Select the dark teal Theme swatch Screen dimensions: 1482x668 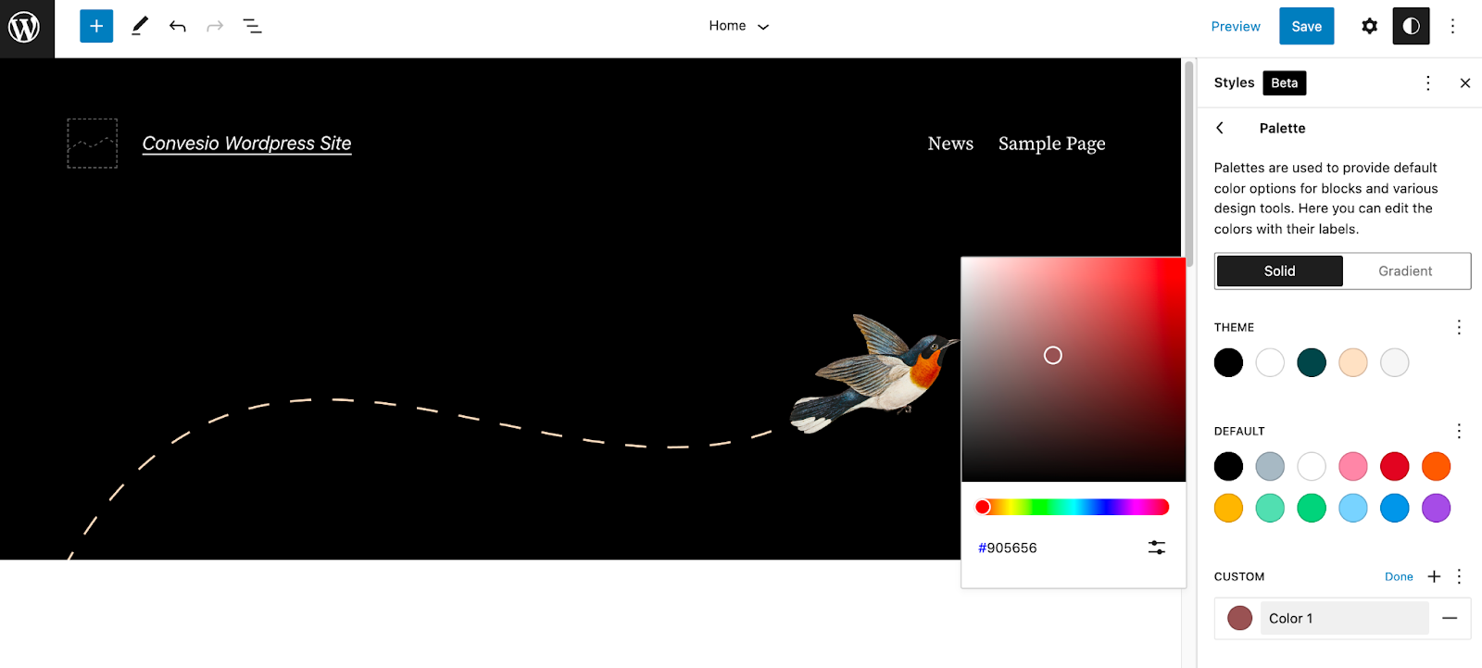click(1312, 362)
